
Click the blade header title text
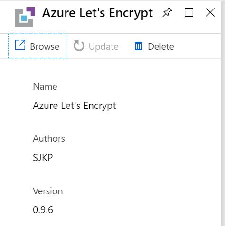click(97, 13)
